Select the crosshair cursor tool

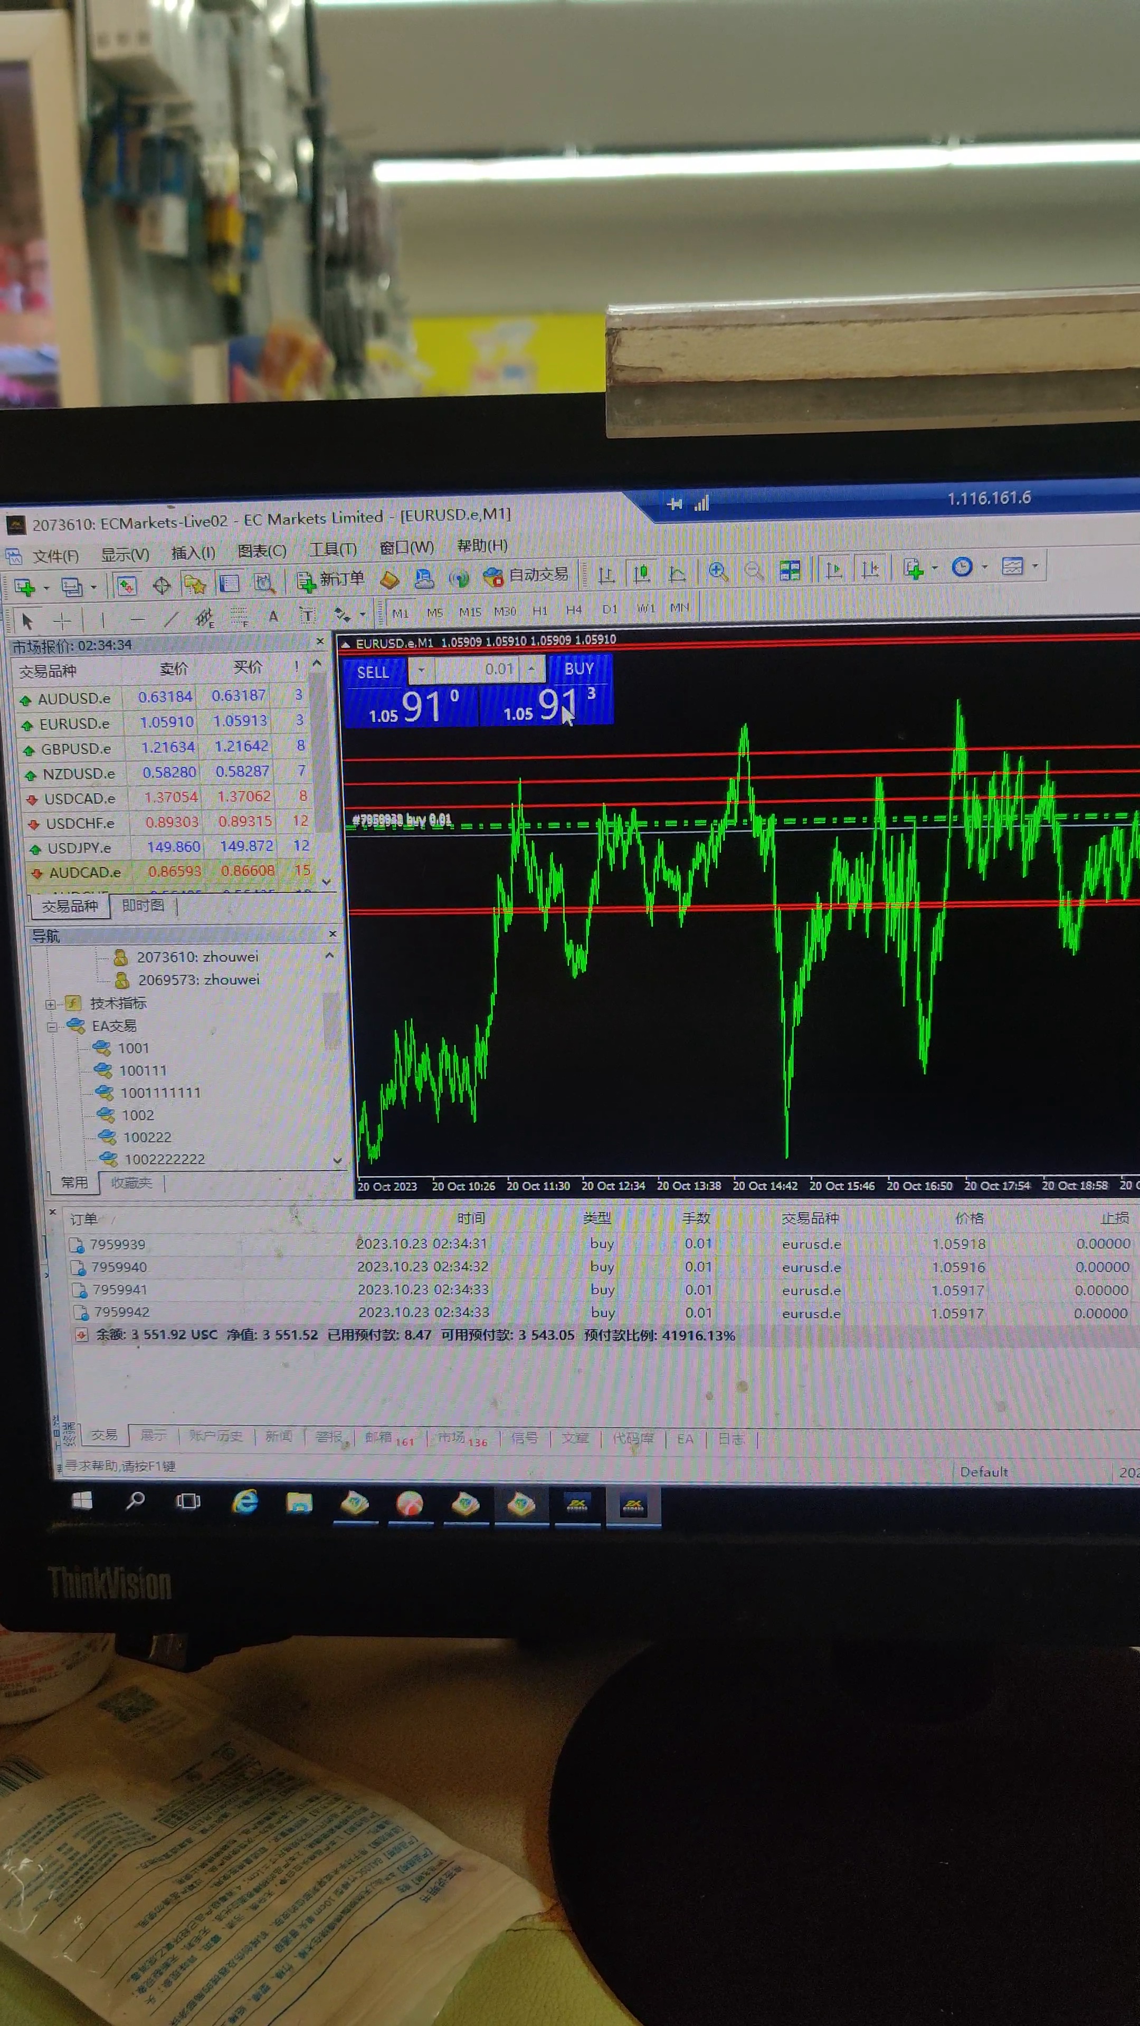(x=61, y=620)
